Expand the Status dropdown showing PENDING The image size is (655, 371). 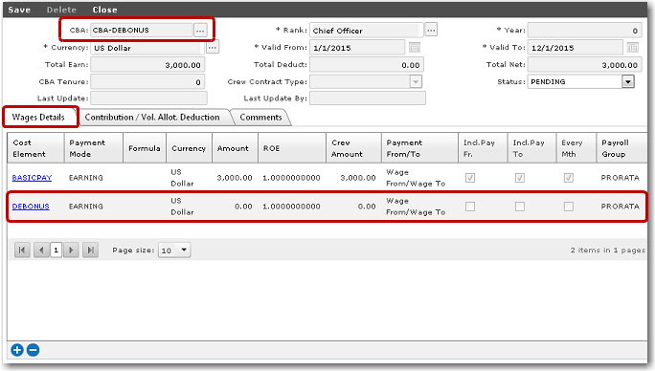(x=628, y=81)
